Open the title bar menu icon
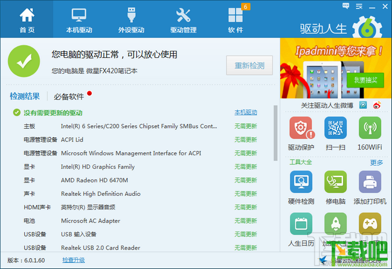This screenshot has height=269, width=392. pyautogui.click(x=359, y=6)
